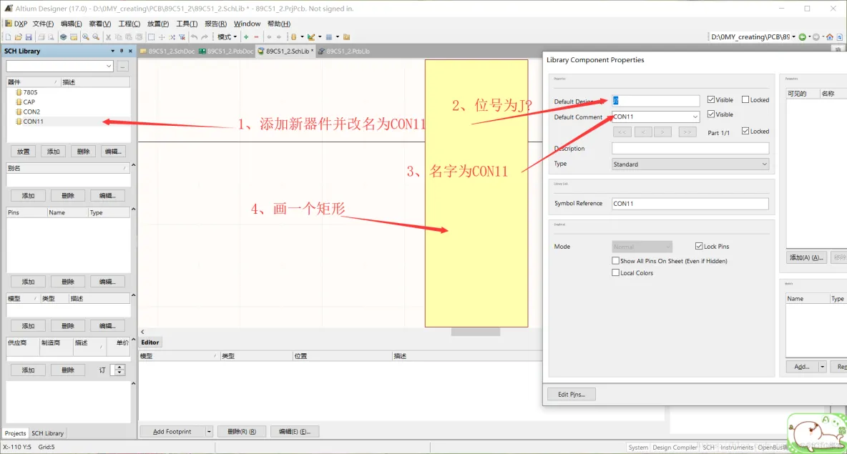Select the dashed rectangle selection tool

151,37
